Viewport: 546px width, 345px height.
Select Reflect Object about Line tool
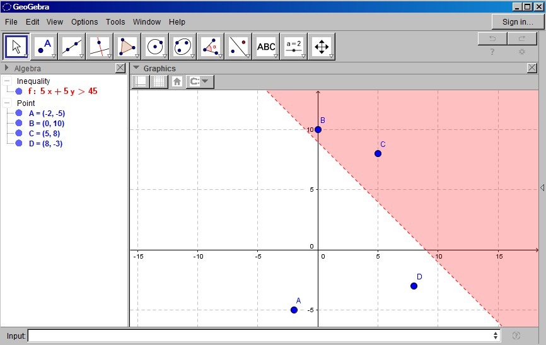[238, 46]
